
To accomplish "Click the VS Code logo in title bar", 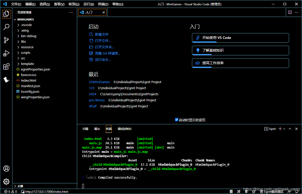I will pyautogui.click(x=5, y=4).
